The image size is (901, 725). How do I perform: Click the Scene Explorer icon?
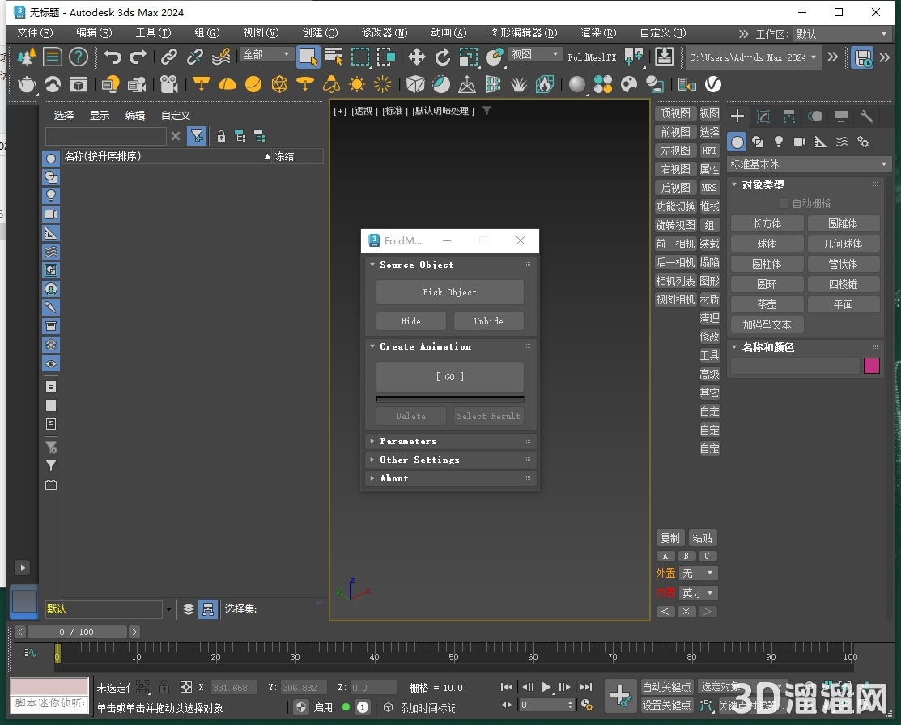[53, 57]
